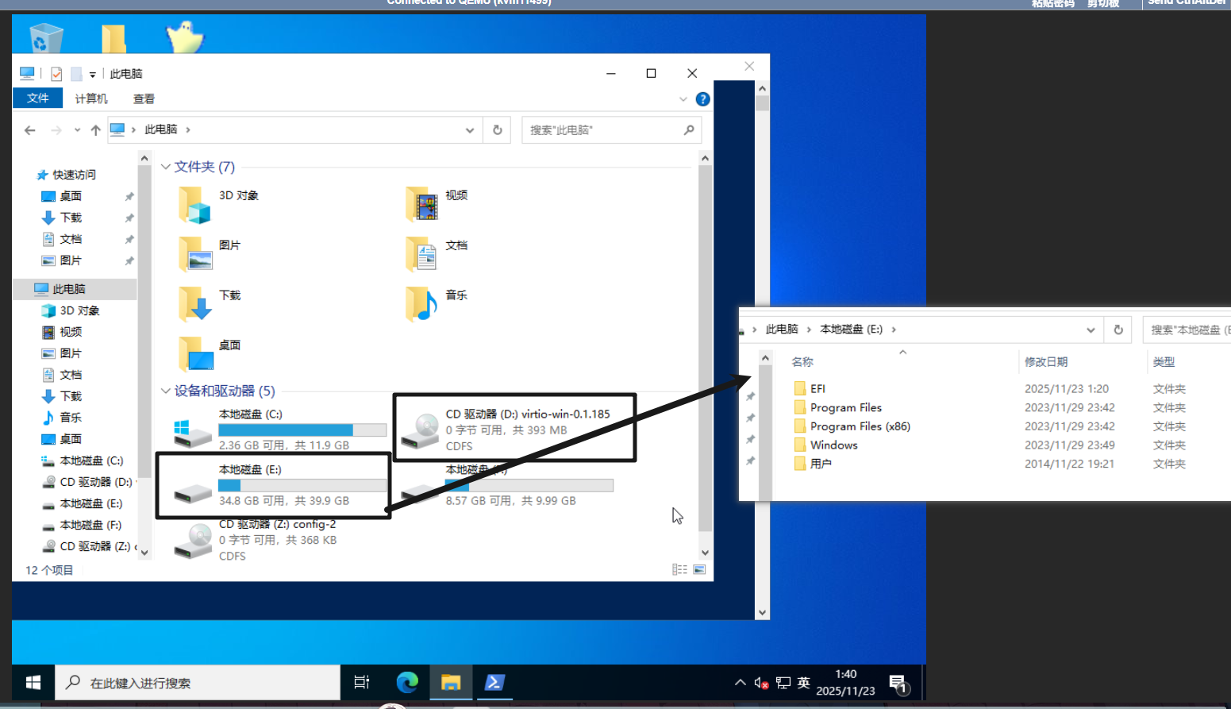This screenshot has height=709, width=1231.
Task: Collapse the 设备和驱动器 (5) section
Action: click(x=166, y=391)
